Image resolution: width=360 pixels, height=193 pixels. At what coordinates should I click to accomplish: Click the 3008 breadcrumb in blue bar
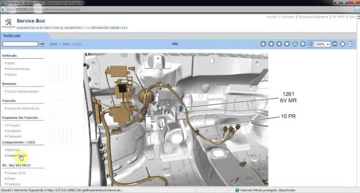(x=53, y=44)
